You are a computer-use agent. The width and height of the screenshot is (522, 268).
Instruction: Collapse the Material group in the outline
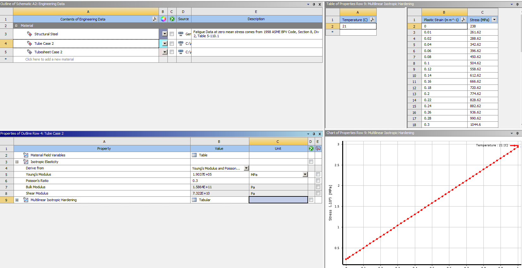coord(16,26)
